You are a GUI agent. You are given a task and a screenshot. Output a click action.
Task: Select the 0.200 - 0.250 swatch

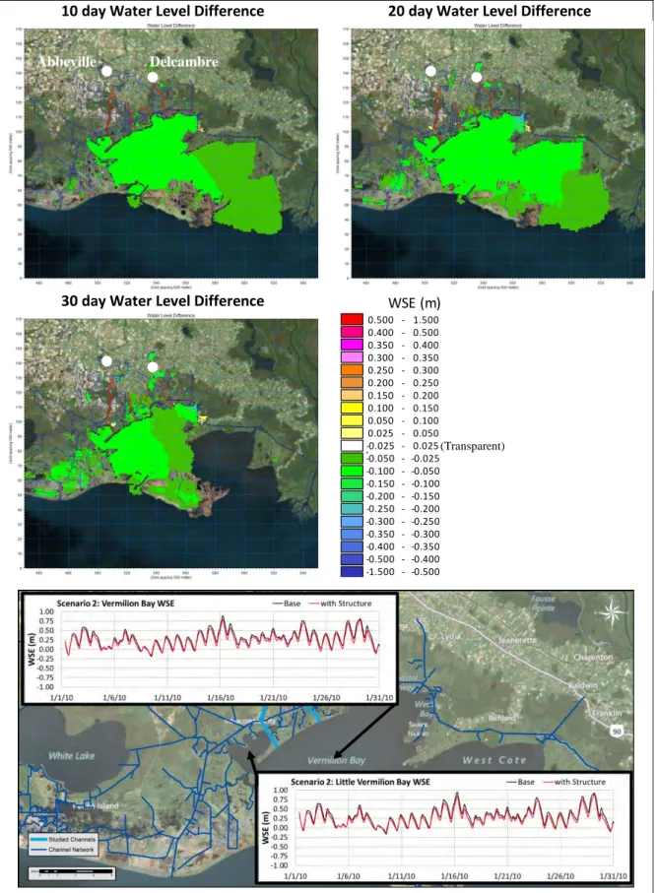[x=353, y=383]
